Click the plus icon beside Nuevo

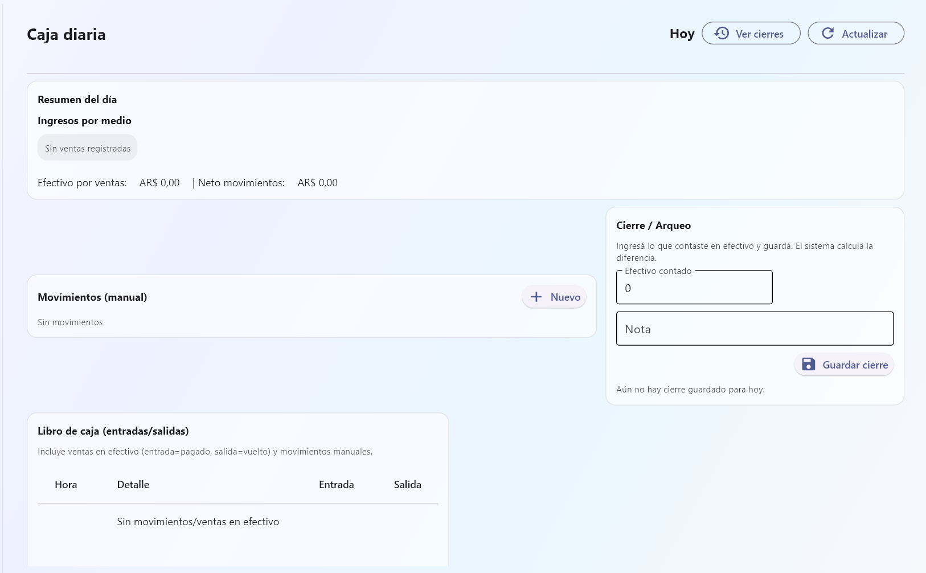click(x=536, y=297)
